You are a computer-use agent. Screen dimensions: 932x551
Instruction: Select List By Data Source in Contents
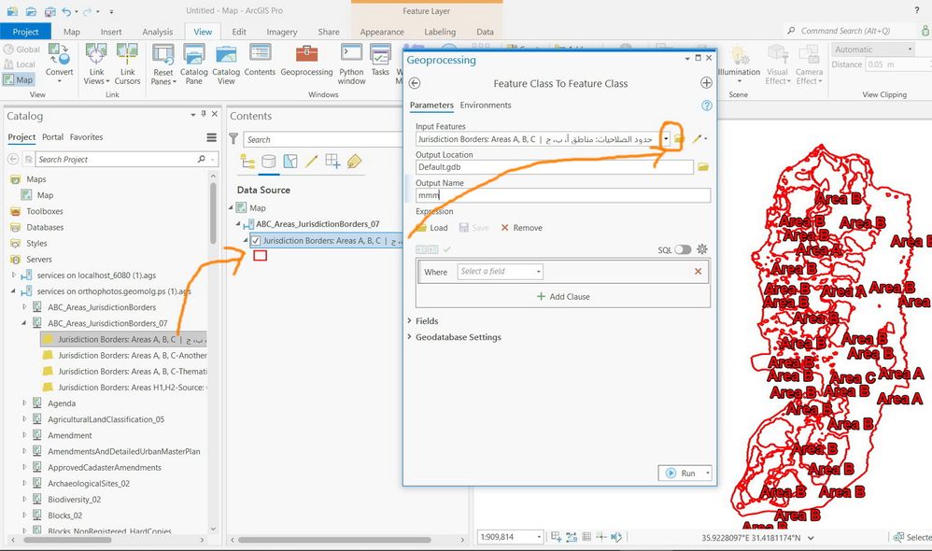(269, 162)
